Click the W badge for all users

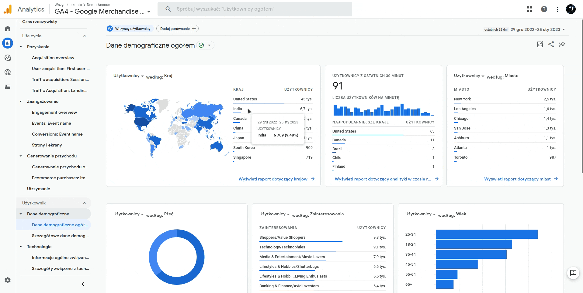[110, 29]
